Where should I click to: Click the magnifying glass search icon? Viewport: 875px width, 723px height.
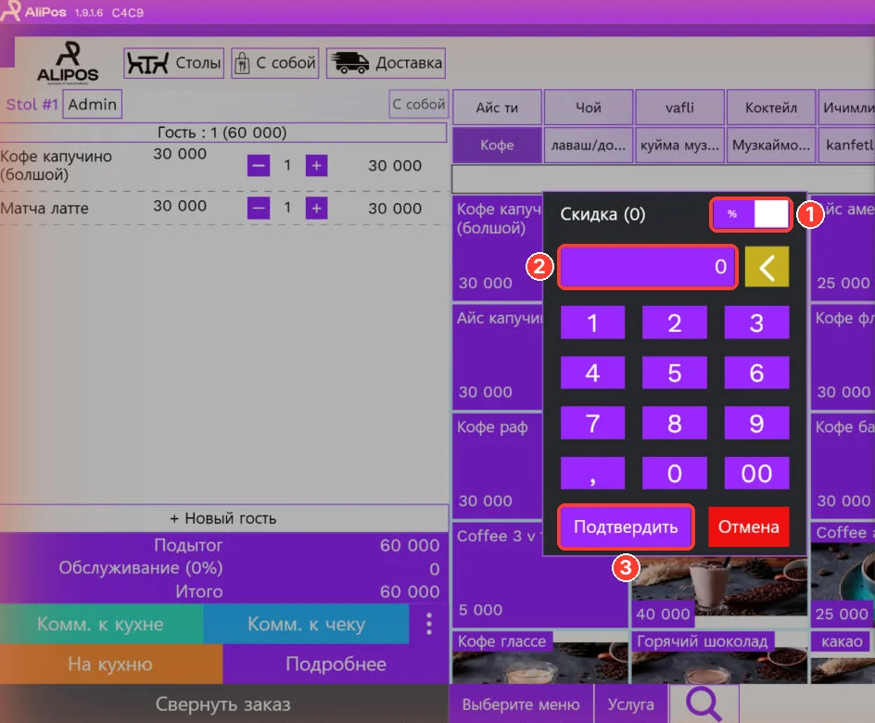704,704
